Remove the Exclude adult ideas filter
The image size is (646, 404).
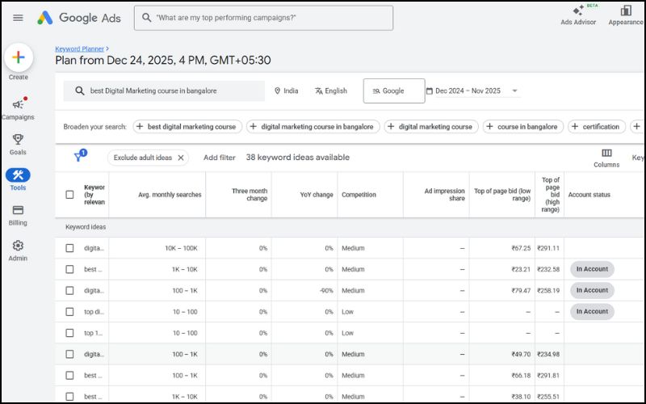point(180,158)
